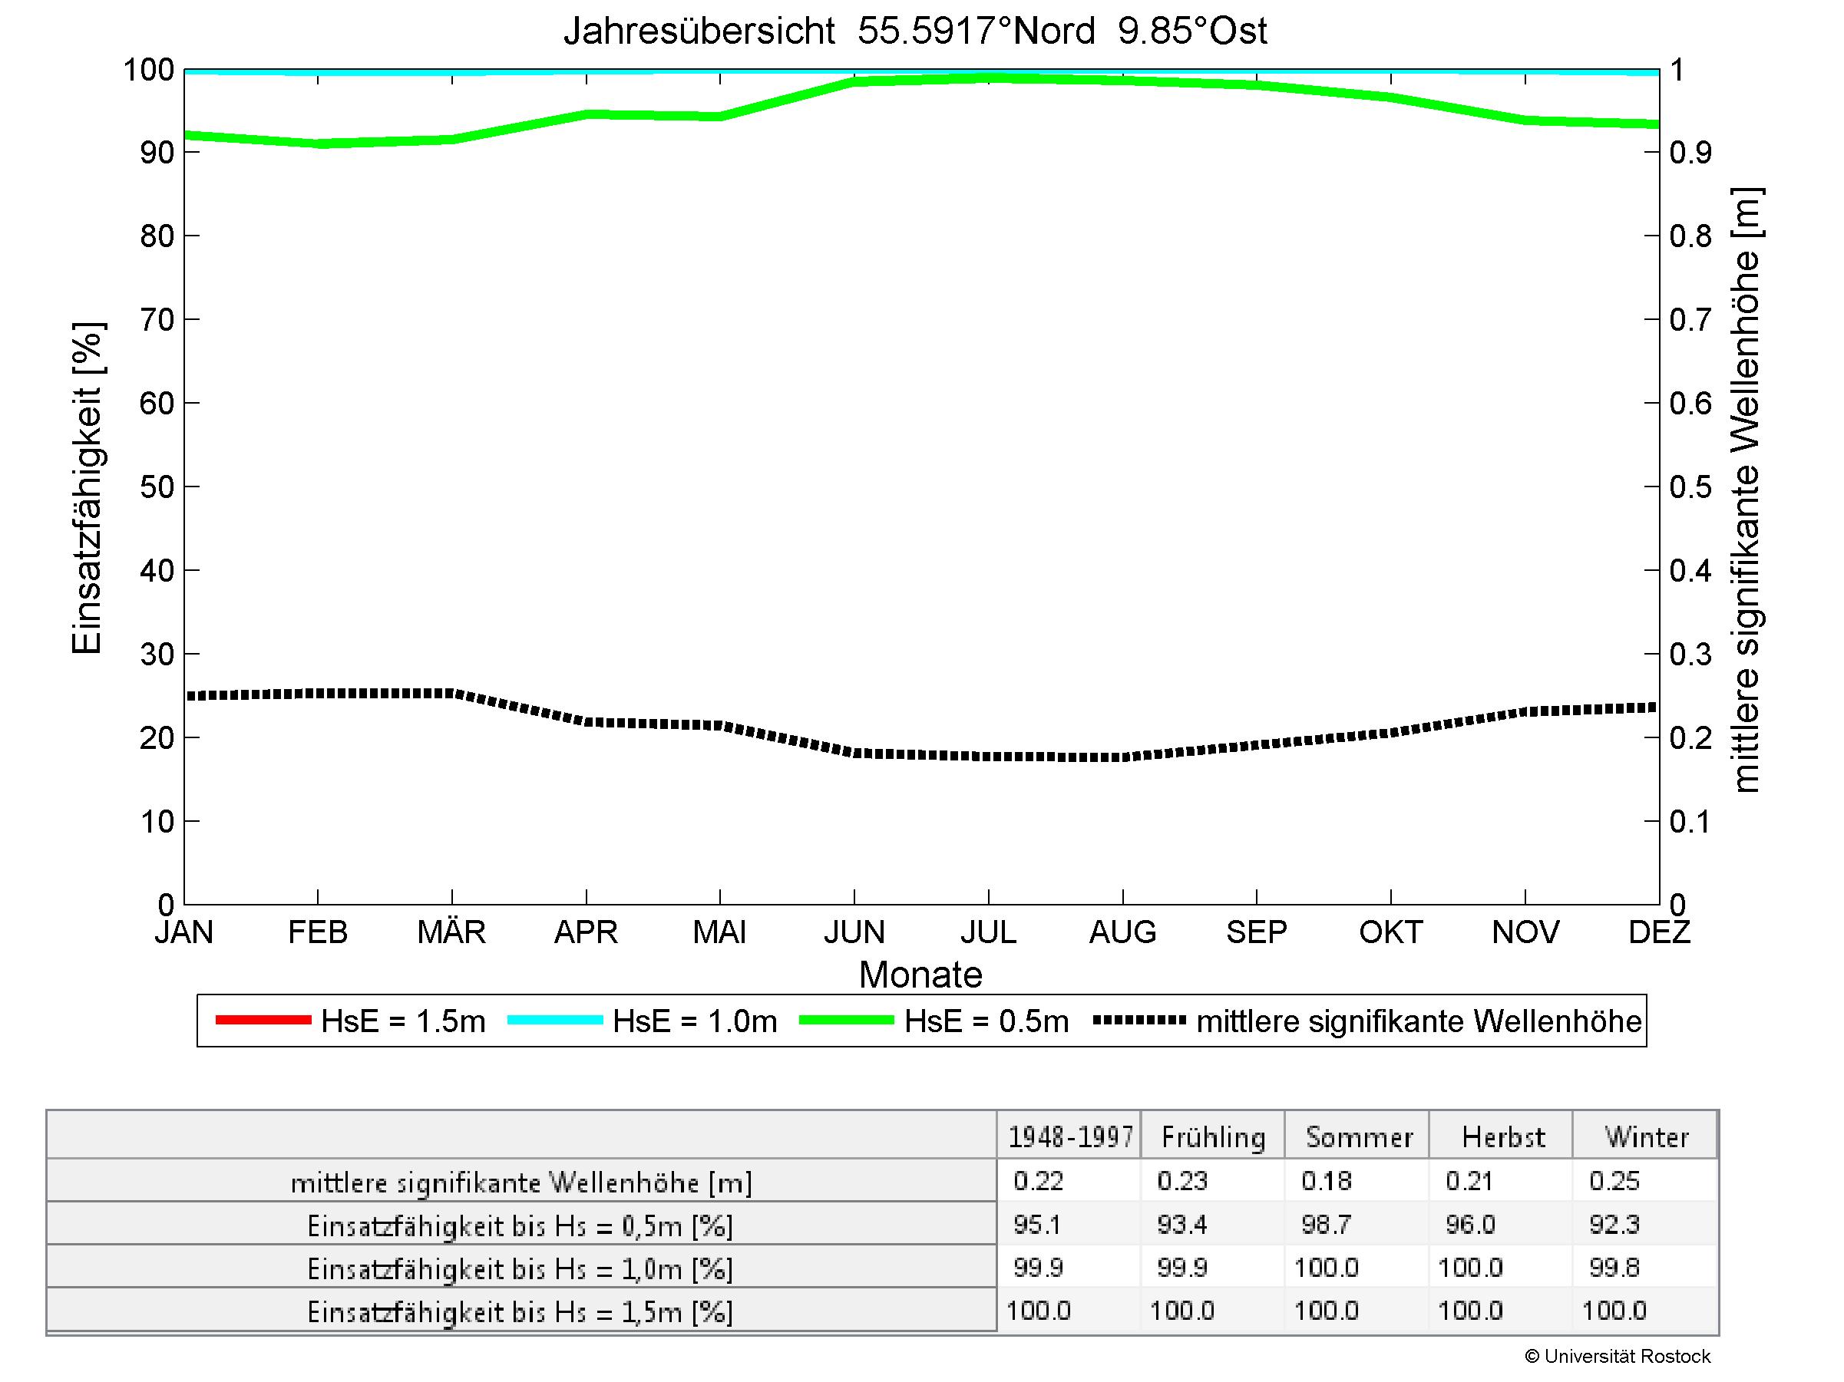Click the 'Einsatzfähigkeit bis Hs = 1,0m' row label
Image resolution: width=1844 pixels, height=1382 pixels.
click(520, 1269)
